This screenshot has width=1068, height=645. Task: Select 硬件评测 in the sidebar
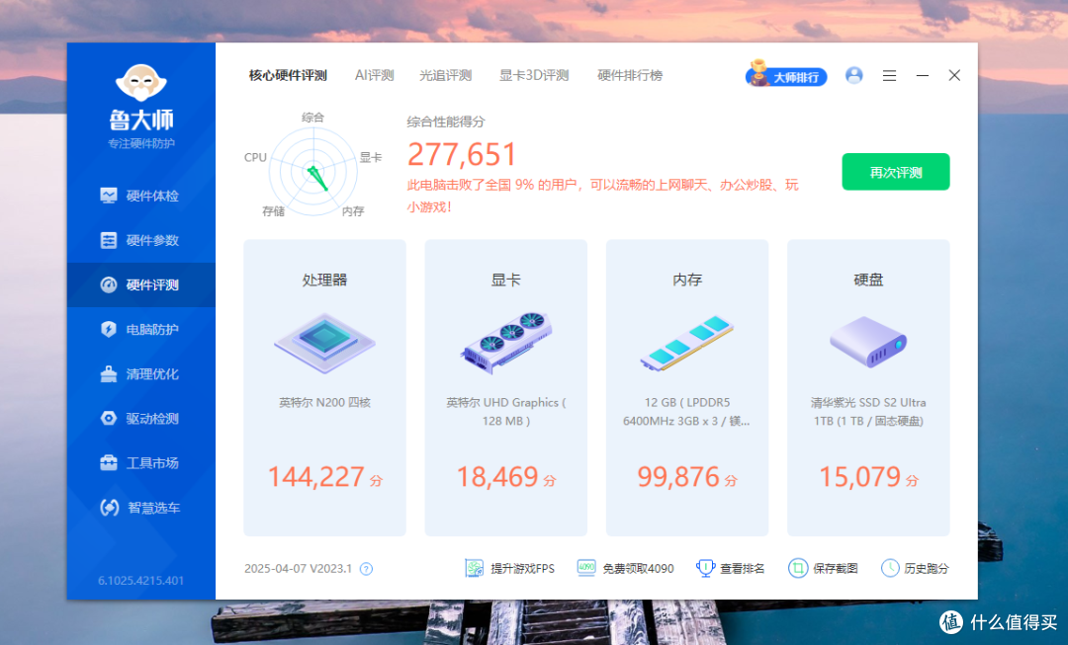click(139, 285)
